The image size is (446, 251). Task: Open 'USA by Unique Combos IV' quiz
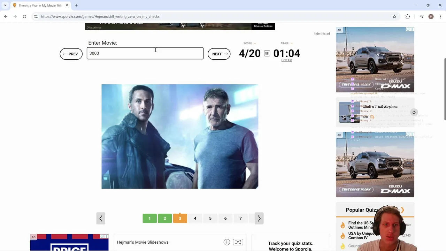[361, 236]
